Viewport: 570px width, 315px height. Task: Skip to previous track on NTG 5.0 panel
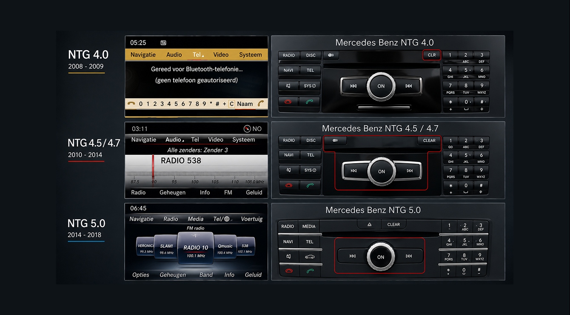(x=352, y=256)
